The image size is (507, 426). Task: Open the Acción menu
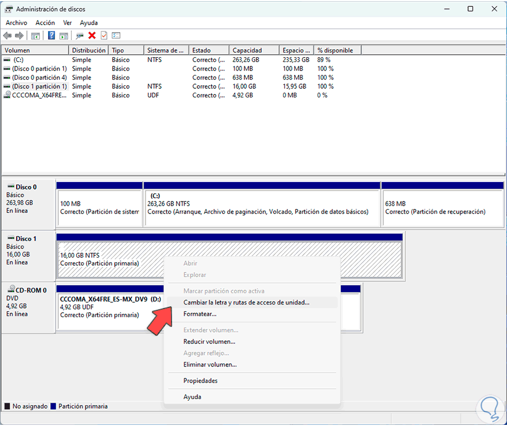coord(45,22)
